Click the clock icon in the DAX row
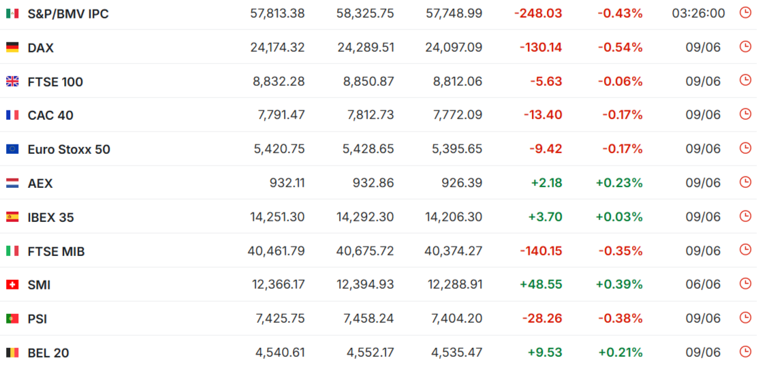The height and width of the screenshot is (365, 758). 746,46
